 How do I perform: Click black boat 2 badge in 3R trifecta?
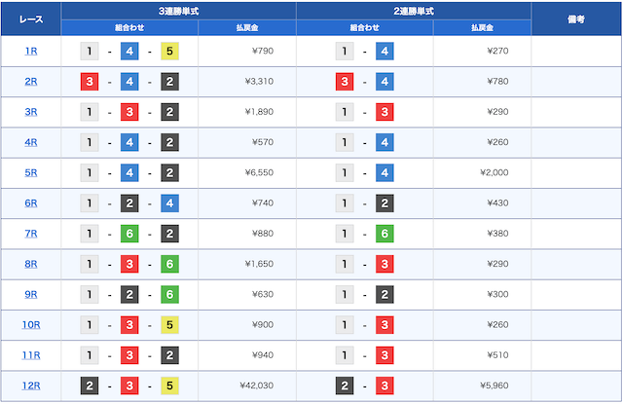[x=169, y=112]
